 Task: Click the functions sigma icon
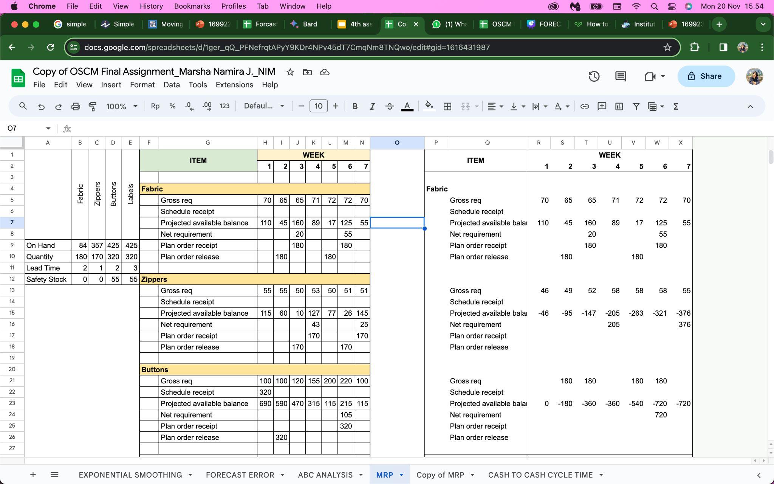pos(676,106)
